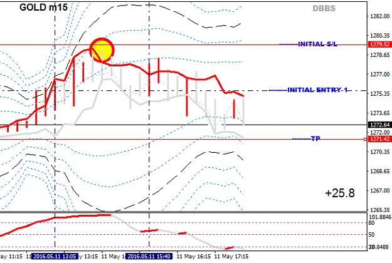Click the 101.8846 indicator scale value
392x263 pixels.
click(x=380, y=217)
